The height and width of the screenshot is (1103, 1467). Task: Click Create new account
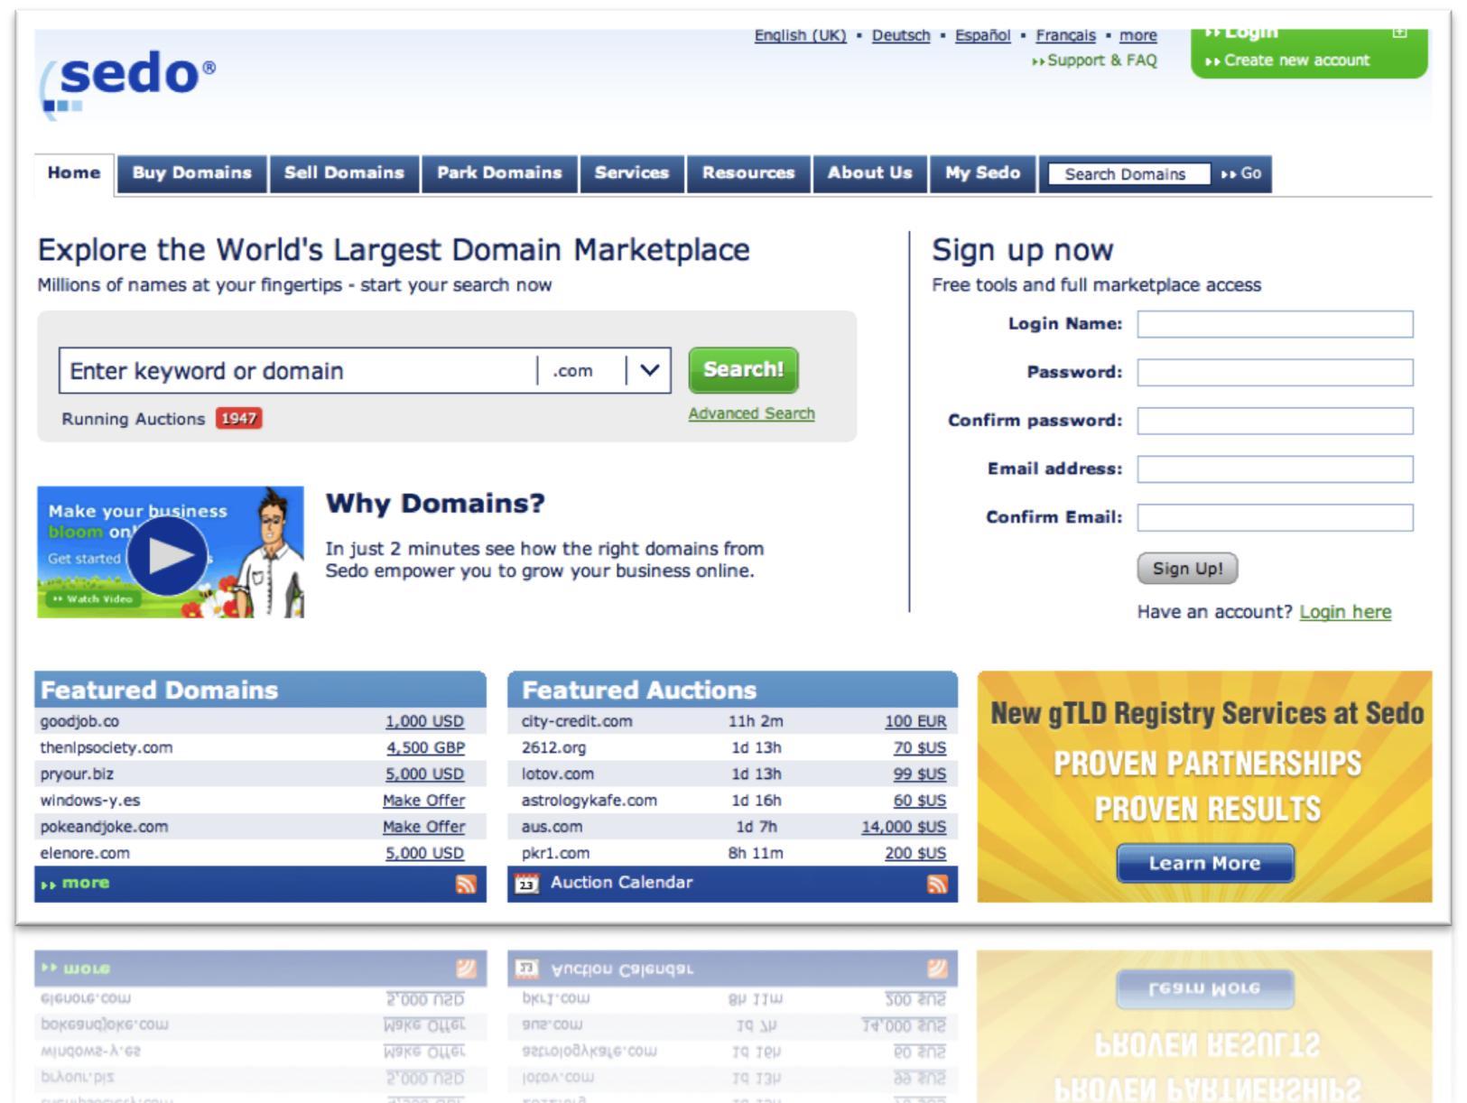(1288, 60)
